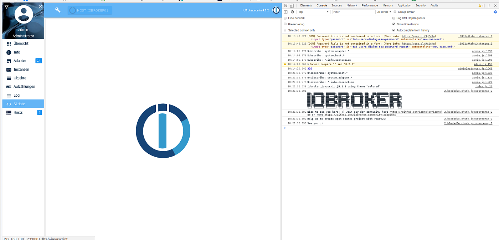
Task: Open the DevTools three-dot menu
Action: pos(488,5)
